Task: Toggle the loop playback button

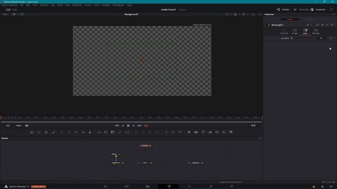Action: pyautogui.click(x=146, y=125)
